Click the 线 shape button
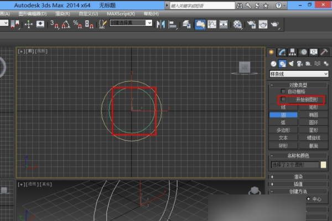This screenshot has width=332, height=221. pos(283,107)
